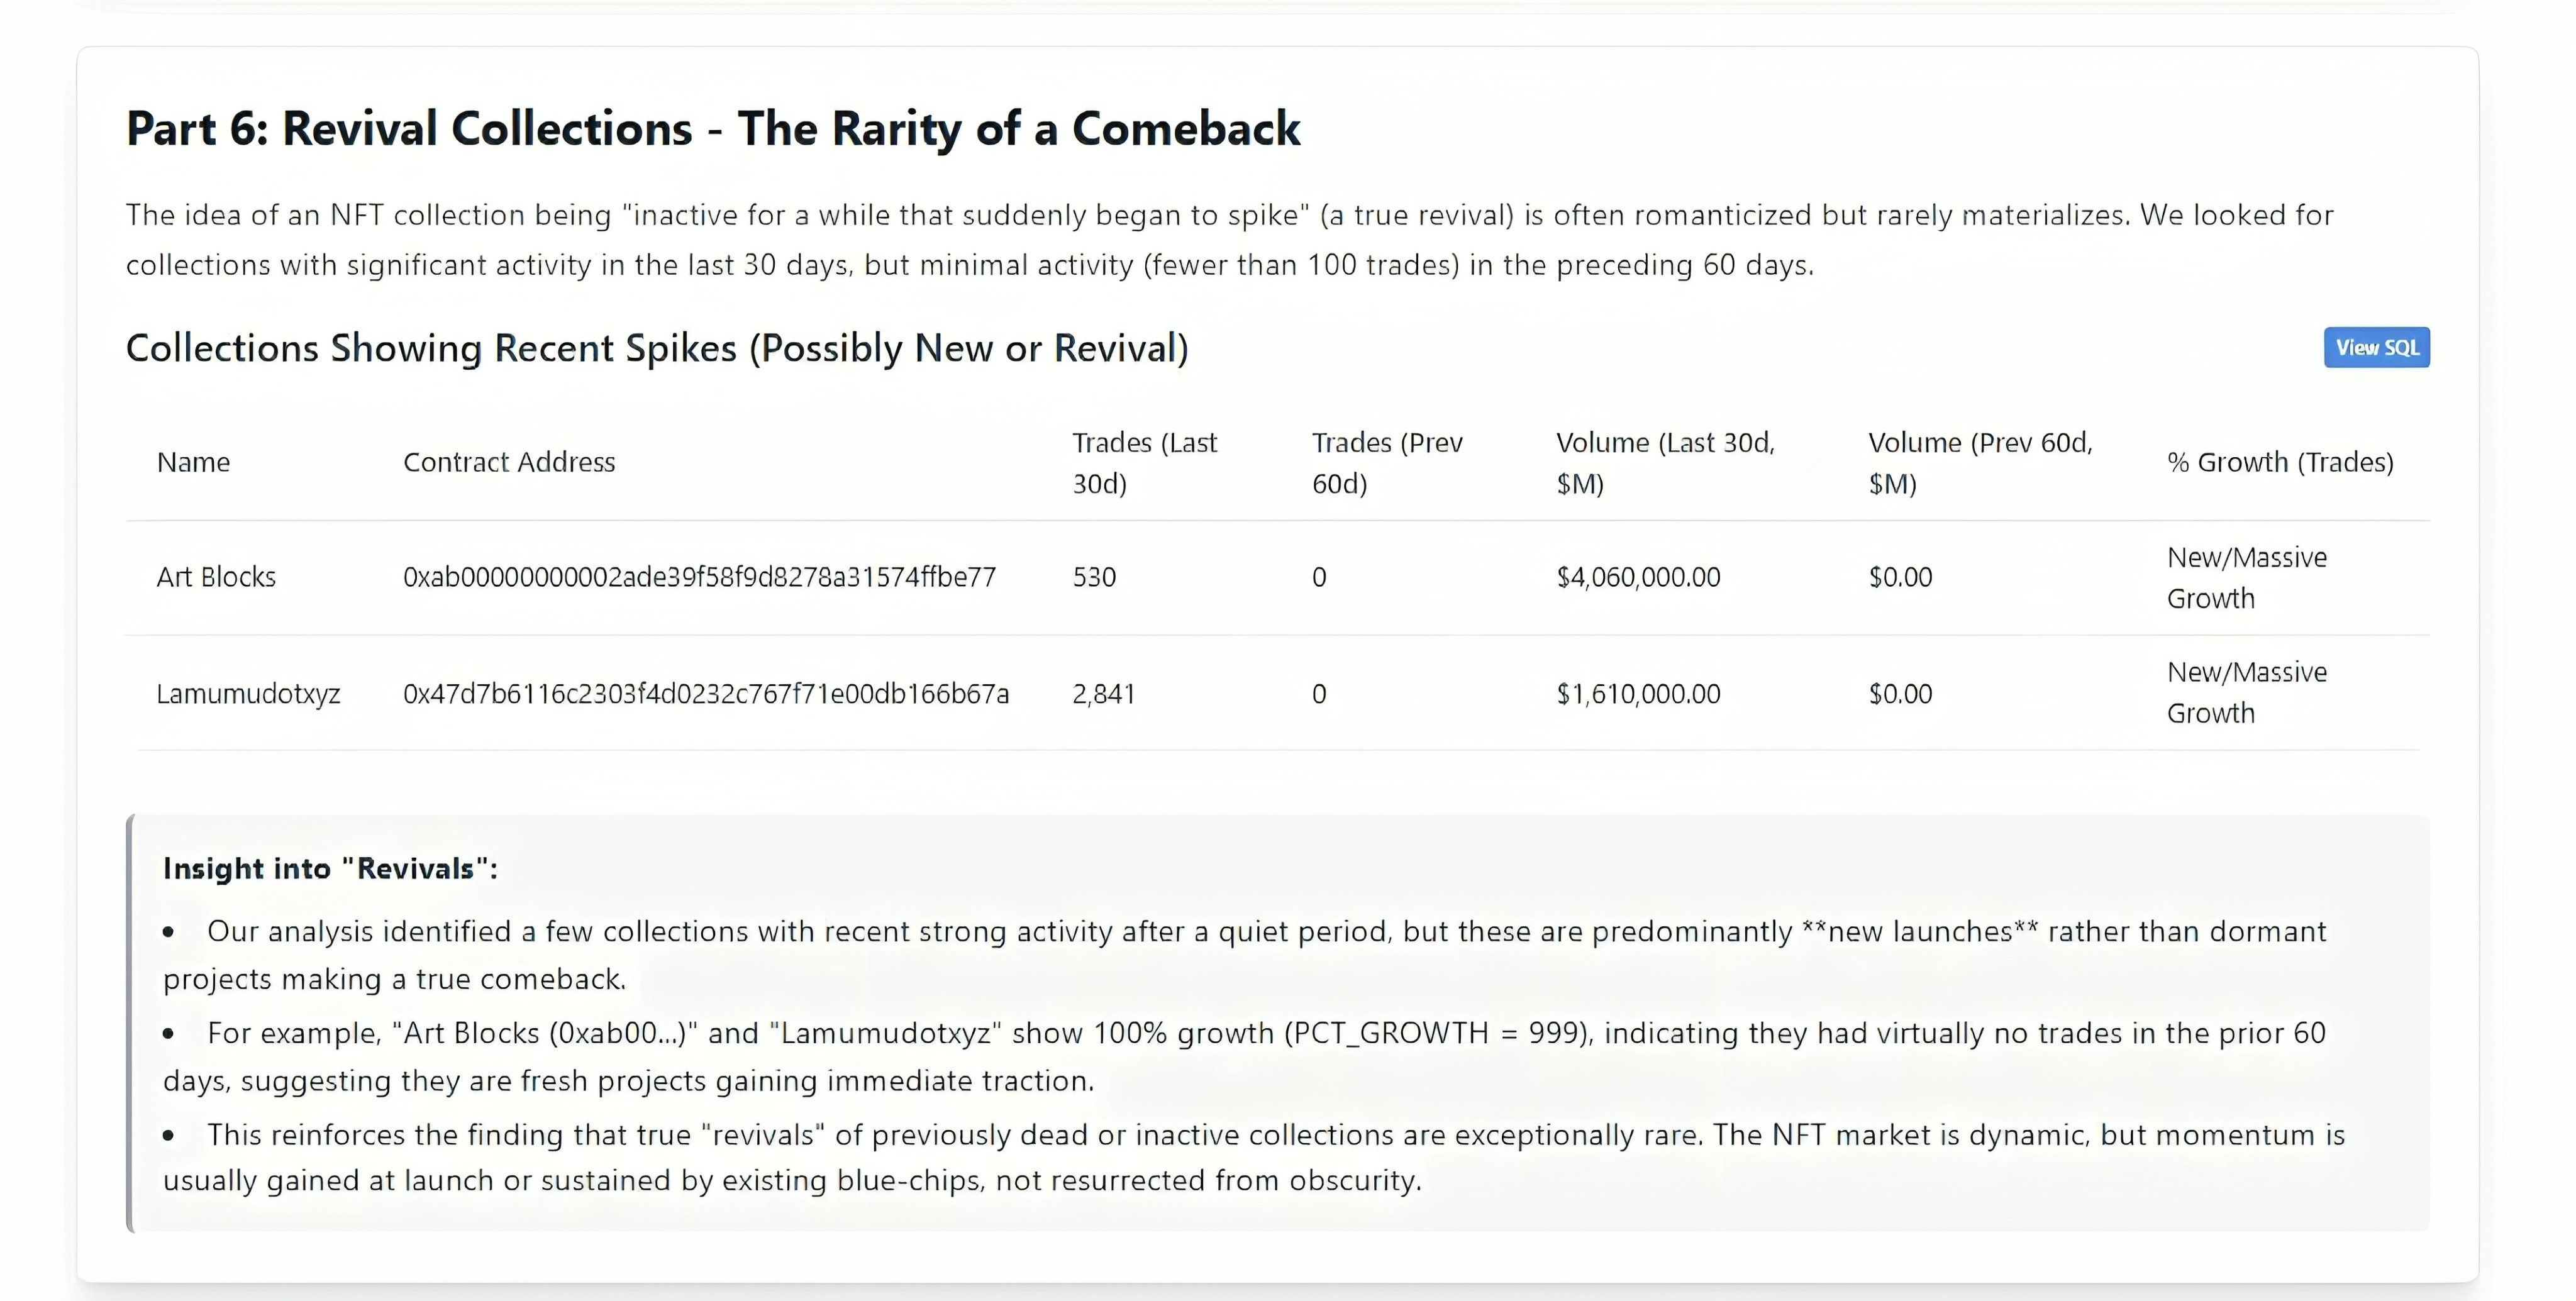Screen dimensions: 2576x1301
Task: Click the Art Blocks contract address
Action: click(699, 577)
